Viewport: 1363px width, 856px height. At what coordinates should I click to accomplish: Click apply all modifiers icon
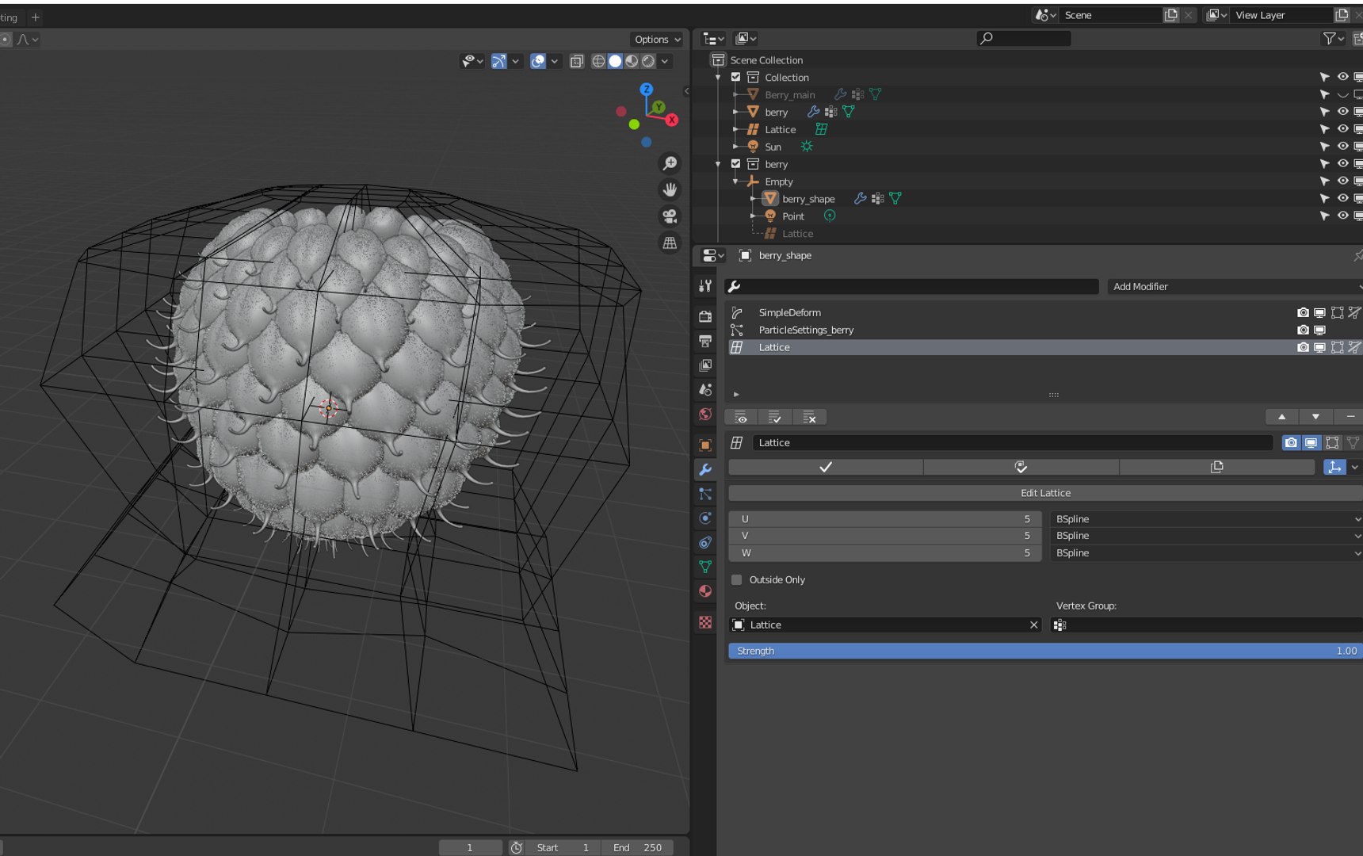[x=775, y=417]
